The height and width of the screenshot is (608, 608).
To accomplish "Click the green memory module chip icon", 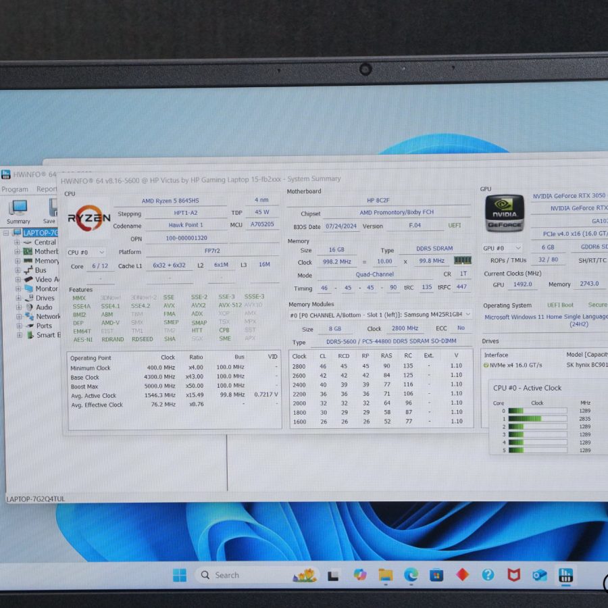I will tap(462, 260).
